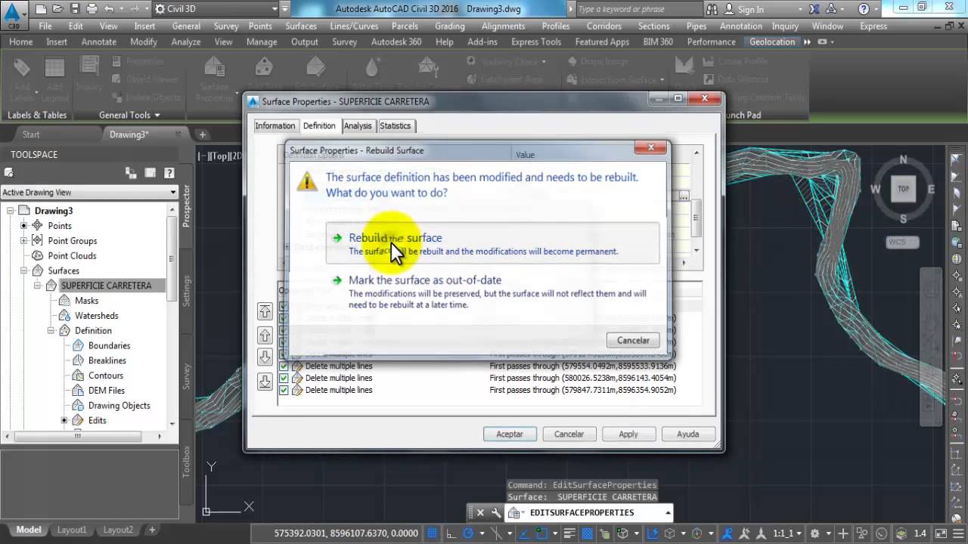This screenshot has width=968, height=544.
Task: Select Boundaries in the Prospector tree
Action: pos(109,345)
